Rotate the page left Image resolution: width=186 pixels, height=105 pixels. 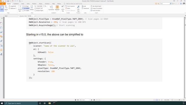click(39, 8)
